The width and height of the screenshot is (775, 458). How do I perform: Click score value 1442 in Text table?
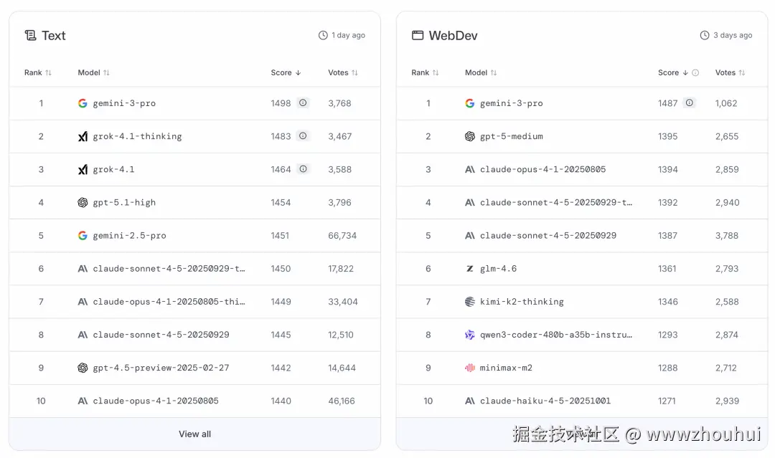click(x=281, y=368)
